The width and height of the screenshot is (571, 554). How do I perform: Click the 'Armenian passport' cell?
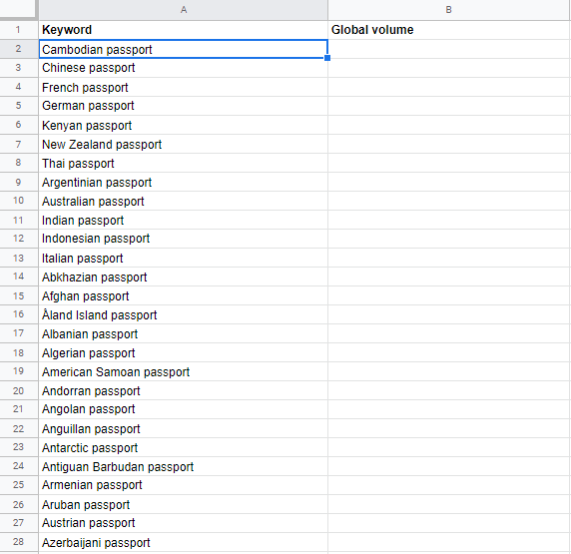click(183, 485)
